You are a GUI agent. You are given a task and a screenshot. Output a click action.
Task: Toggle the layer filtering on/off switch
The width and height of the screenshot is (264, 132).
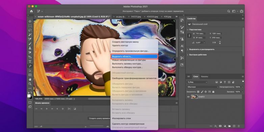click(243, 82)
